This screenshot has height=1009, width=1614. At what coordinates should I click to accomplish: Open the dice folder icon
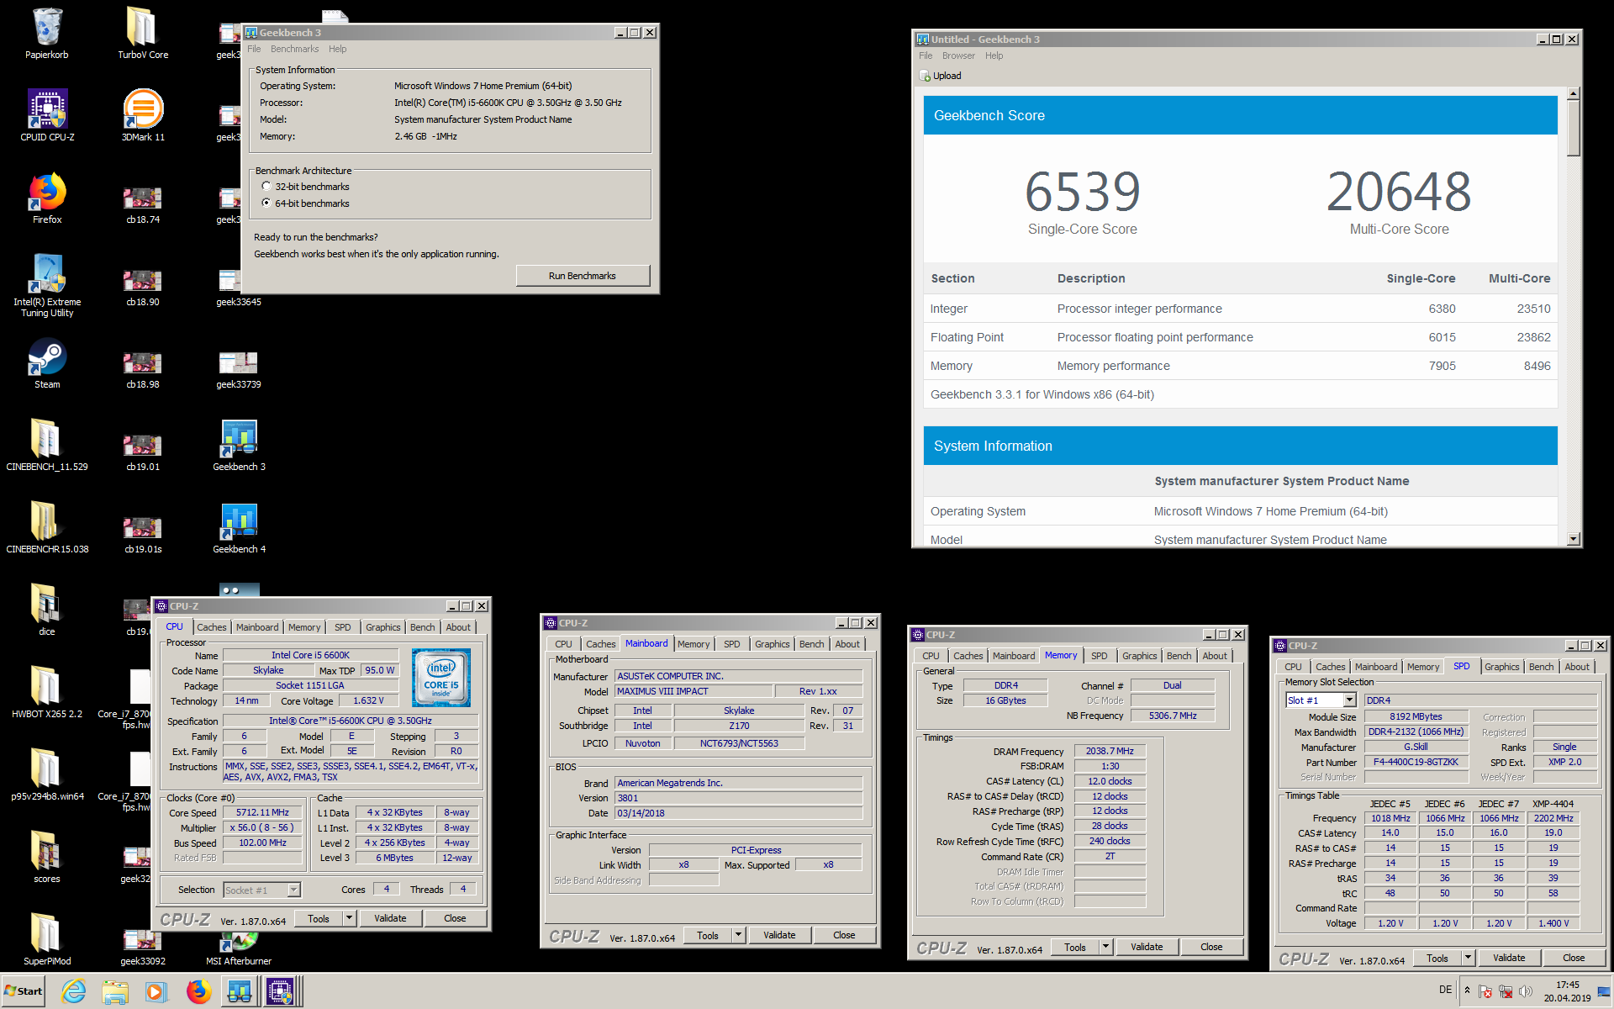pyautogui.click(x=47, y=610)
